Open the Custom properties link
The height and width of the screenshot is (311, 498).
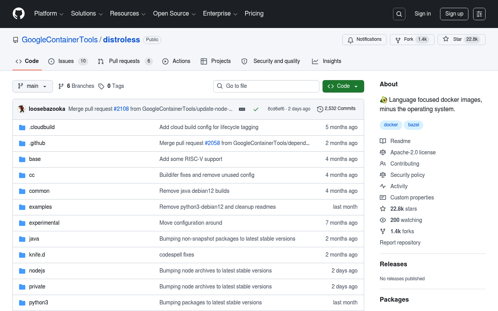412,197
